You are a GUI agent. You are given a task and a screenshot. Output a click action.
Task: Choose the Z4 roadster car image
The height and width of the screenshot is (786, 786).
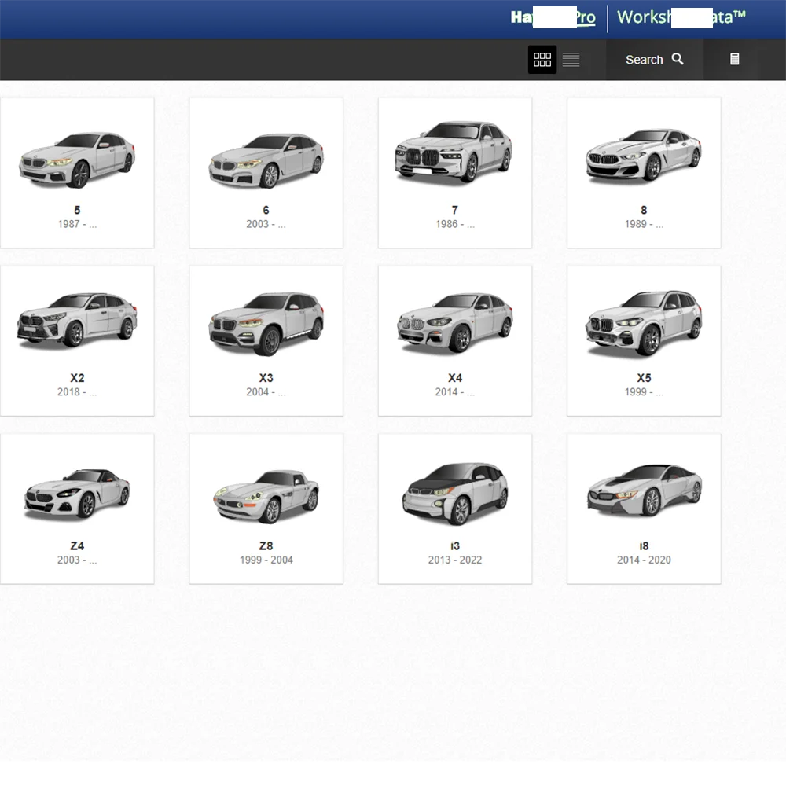point(77,494)
